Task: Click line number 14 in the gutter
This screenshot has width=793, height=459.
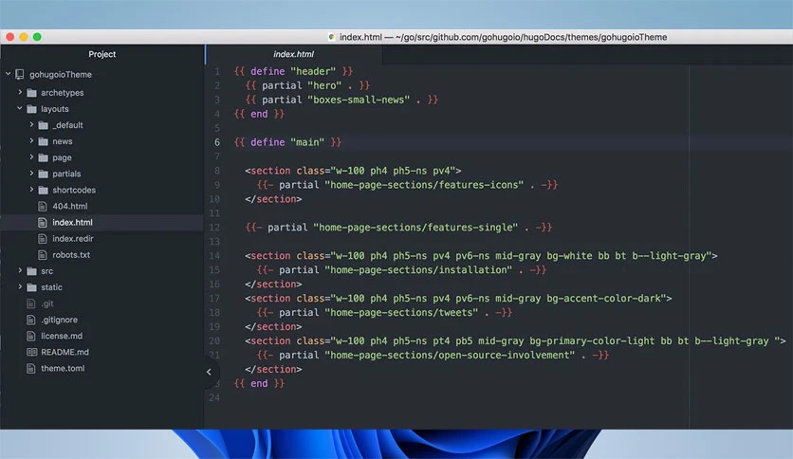Action: [x=214, y=256]
